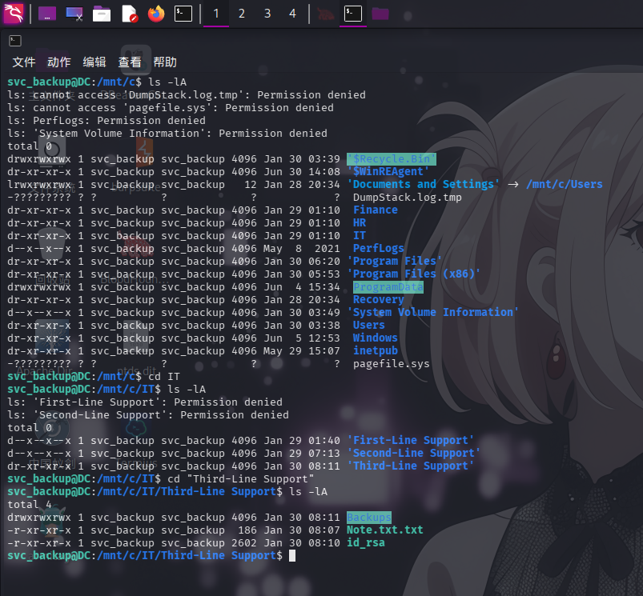This screenshot has width=643, height=596.
Task: Open the 编辑 (Edit) menu
Action: click(94, 62)
